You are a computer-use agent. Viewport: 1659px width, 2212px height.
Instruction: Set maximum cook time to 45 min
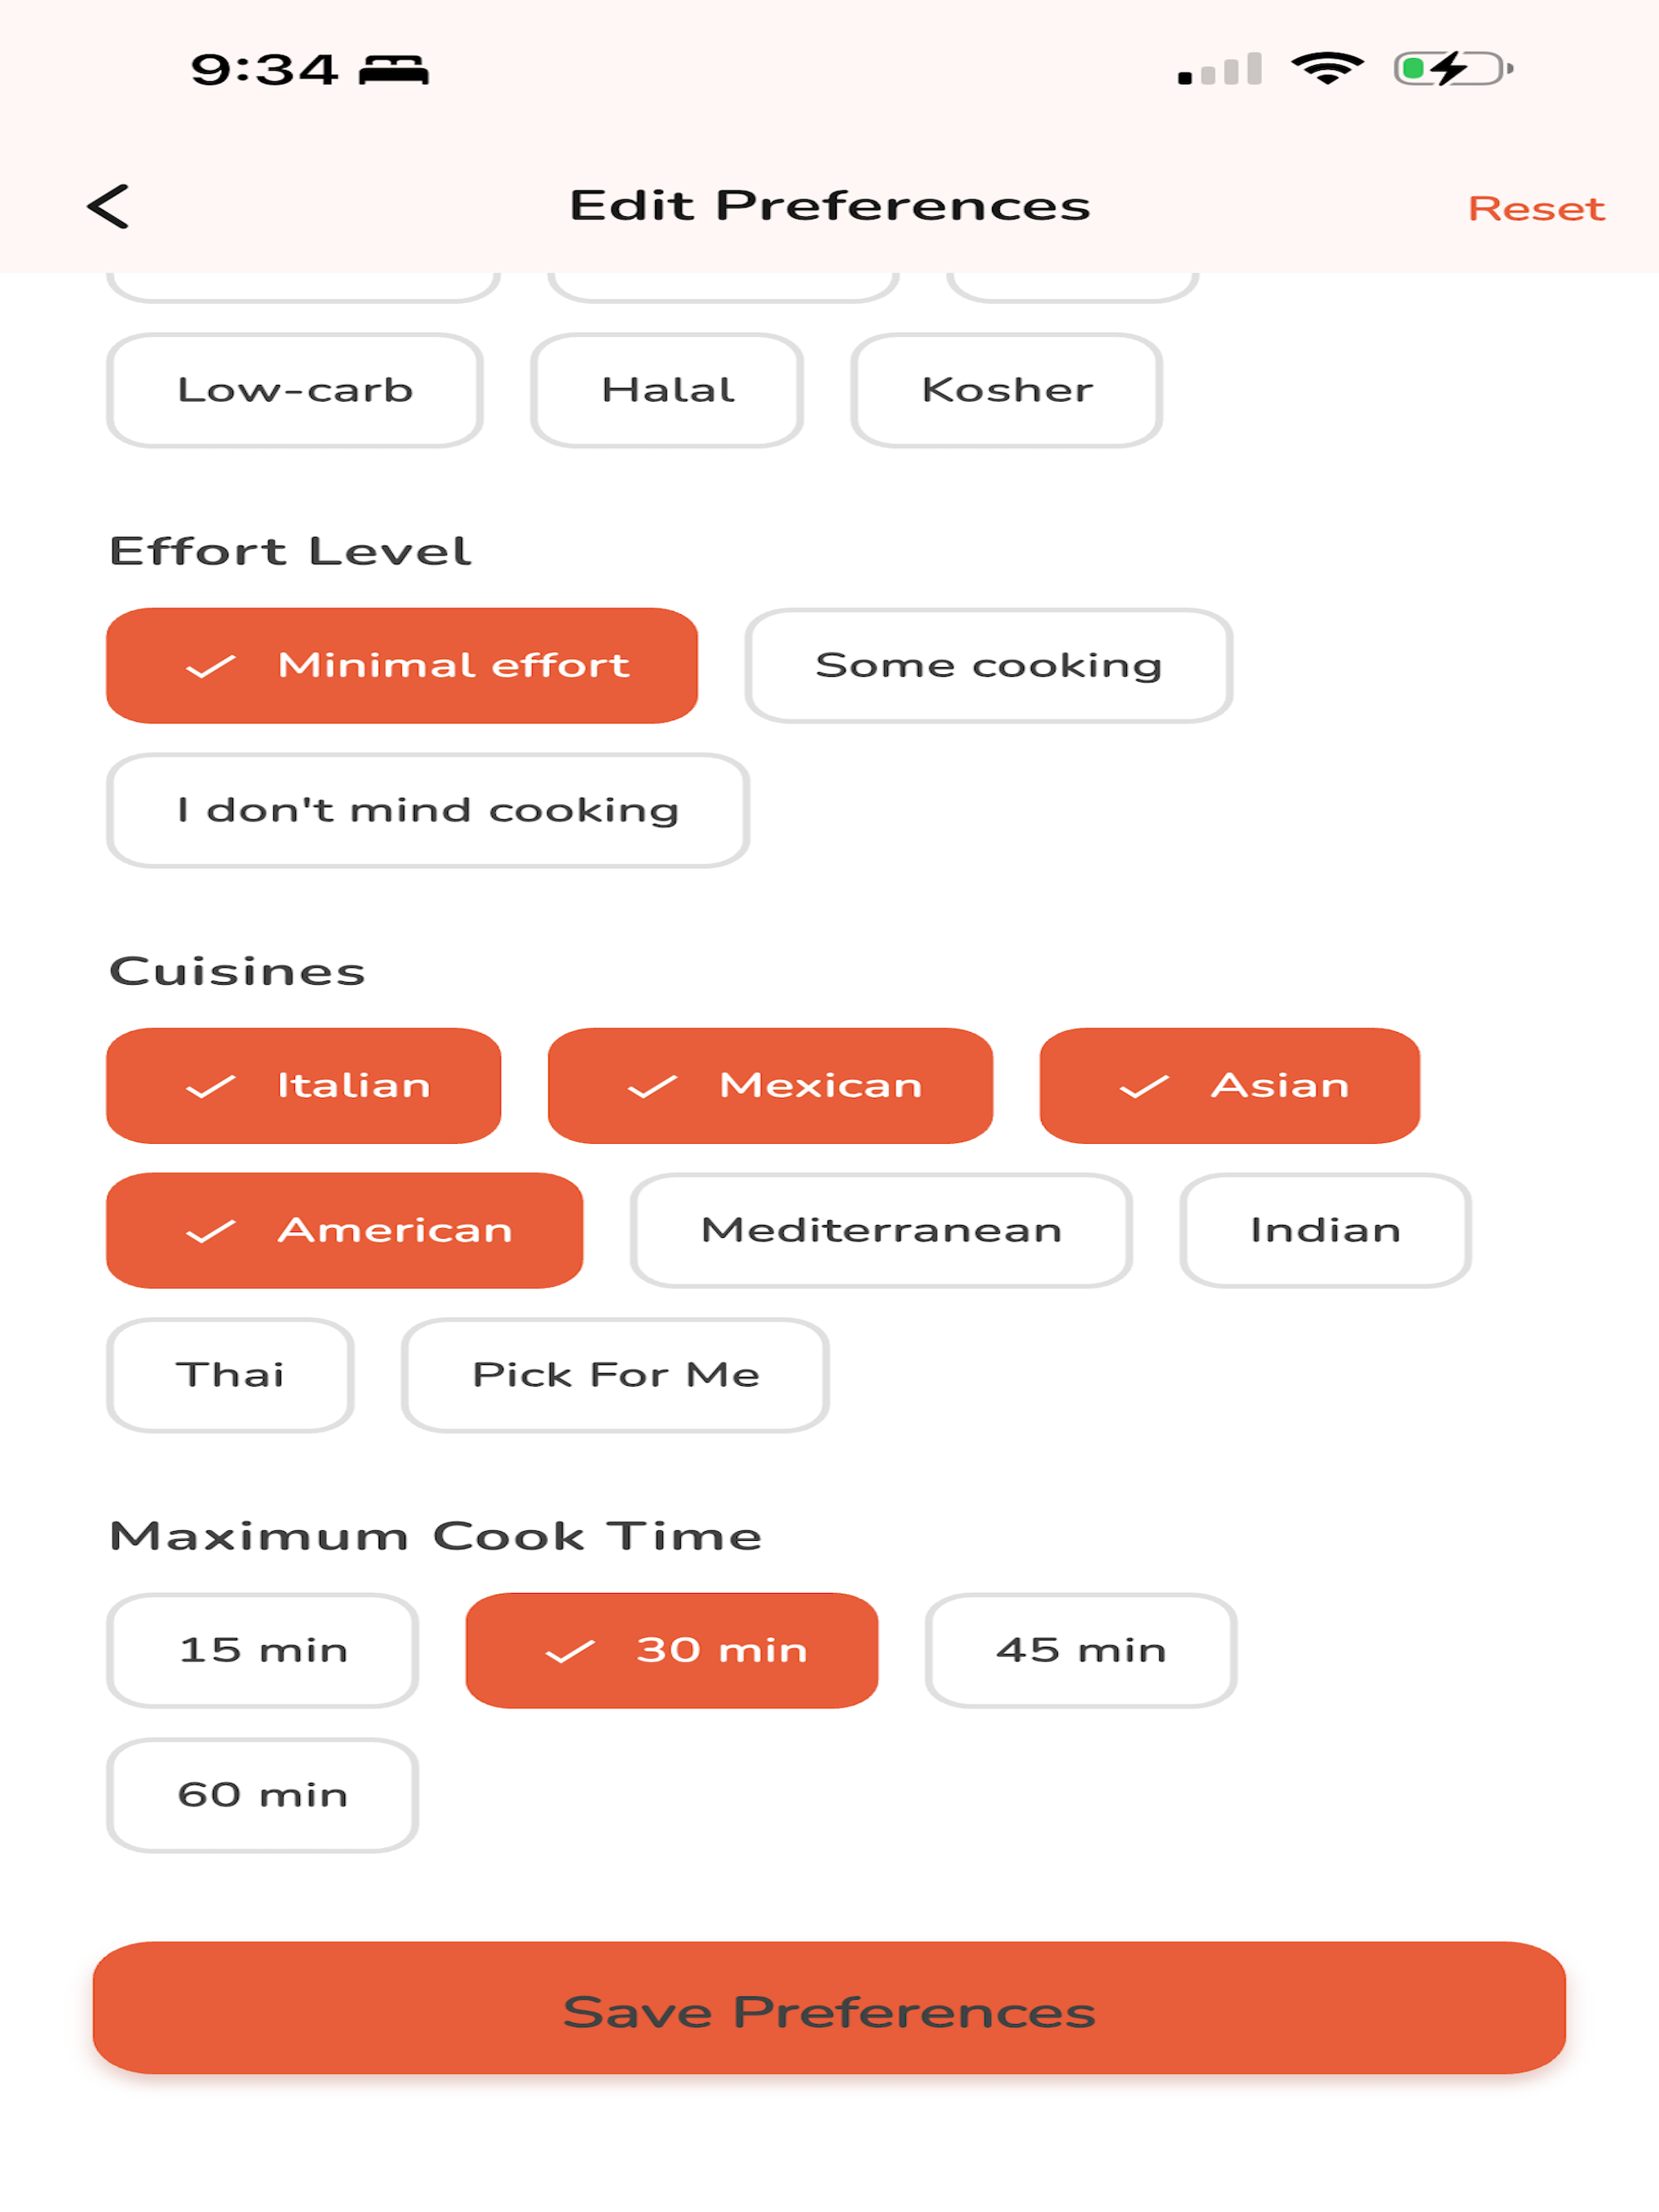tap(1081, 1650)
